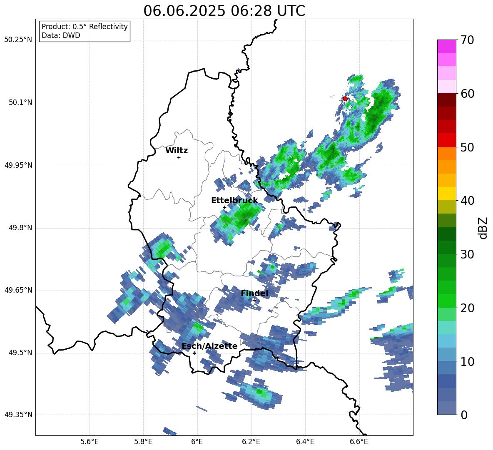Click the 5.8°E longitude label
The width and height of the screenshot is (493, 450).
coord(143,442)
